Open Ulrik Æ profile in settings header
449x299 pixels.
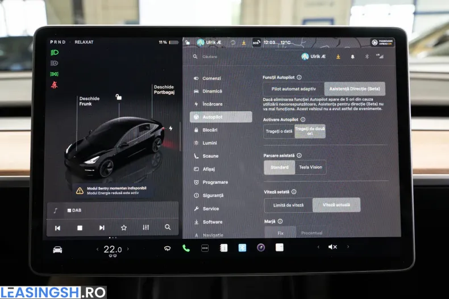(x=314, y=57)
